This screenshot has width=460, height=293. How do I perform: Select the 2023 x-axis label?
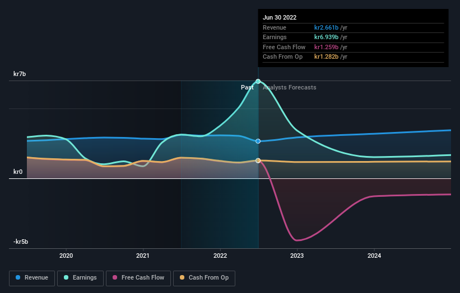pos(297,256)
